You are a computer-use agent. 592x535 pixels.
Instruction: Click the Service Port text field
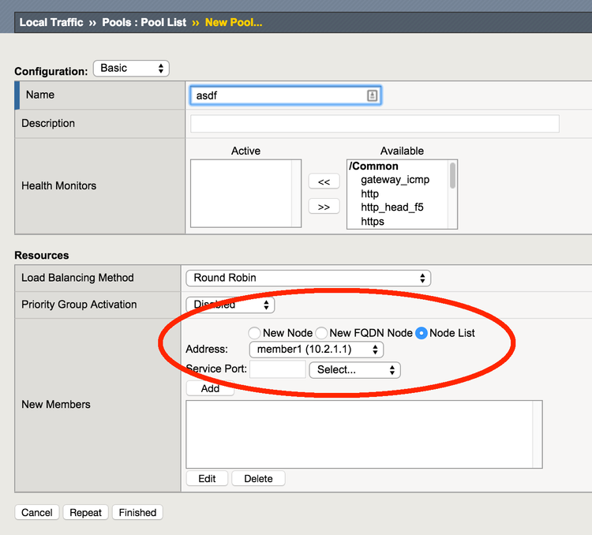click(x=277, y=369)
